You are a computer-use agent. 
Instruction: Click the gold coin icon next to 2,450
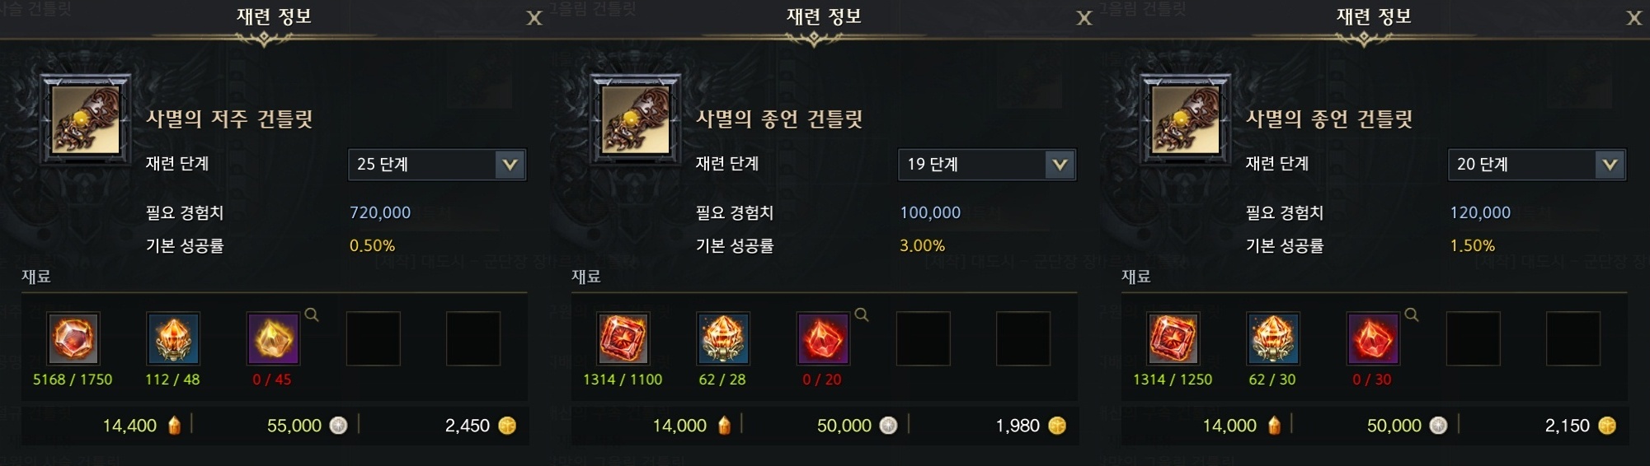tap(507, 426)
